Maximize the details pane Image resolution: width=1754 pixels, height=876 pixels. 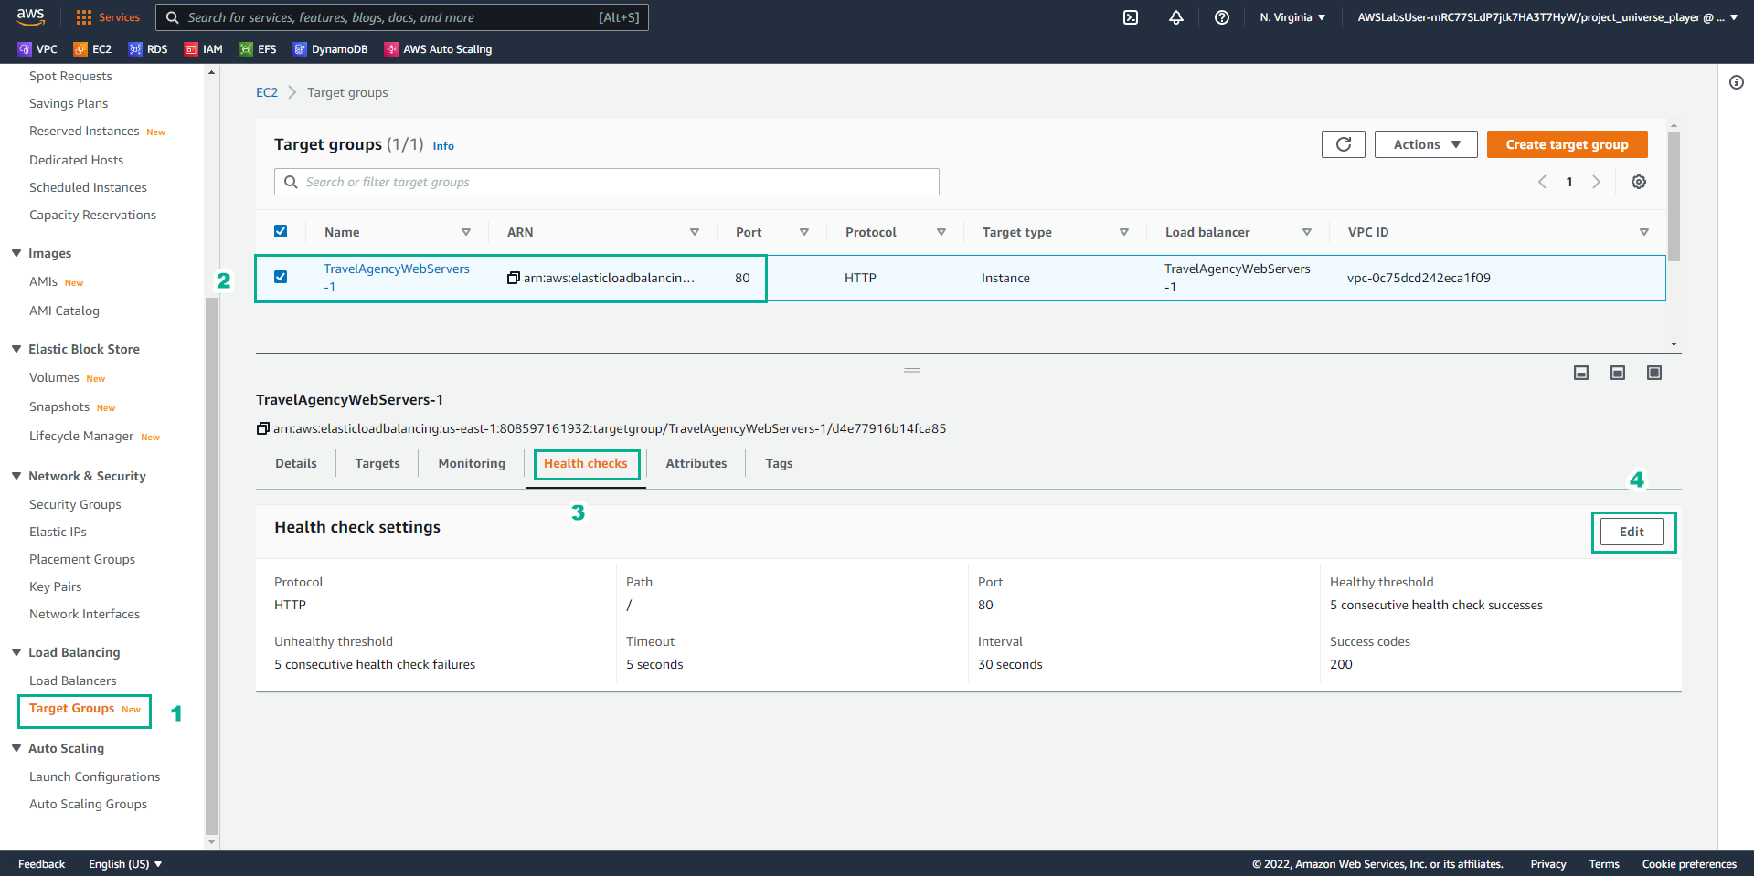(1654, 373)
